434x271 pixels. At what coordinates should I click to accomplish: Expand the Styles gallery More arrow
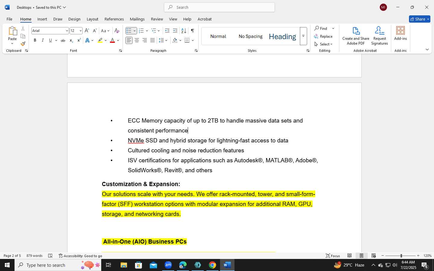303,36
